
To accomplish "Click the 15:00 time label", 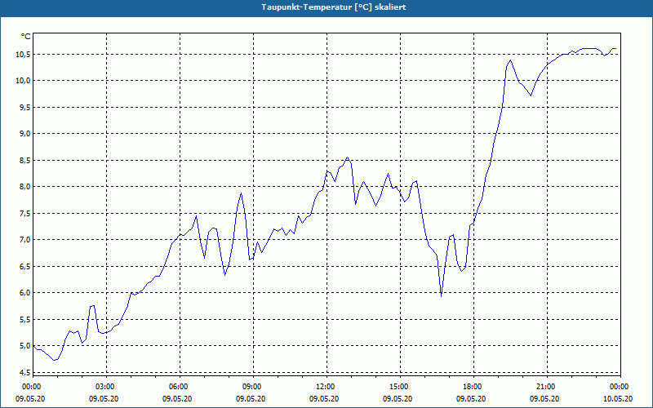I will 400,387.
